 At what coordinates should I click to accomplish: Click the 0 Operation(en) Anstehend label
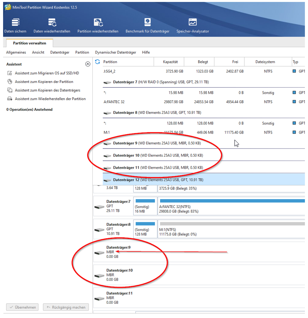point(29,109)
